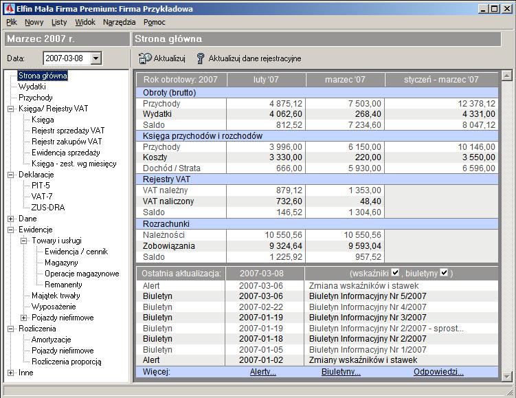Image resolution: width=516 pixels, height=398 pixels.
Task: Toggle the wskaźniki checkbox
Action: pyautogui.click(x=396, y=273)
